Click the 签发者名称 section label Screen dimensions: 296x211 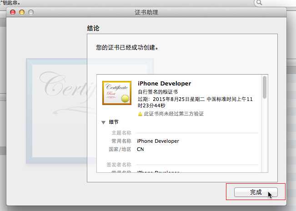click(119, 165)
